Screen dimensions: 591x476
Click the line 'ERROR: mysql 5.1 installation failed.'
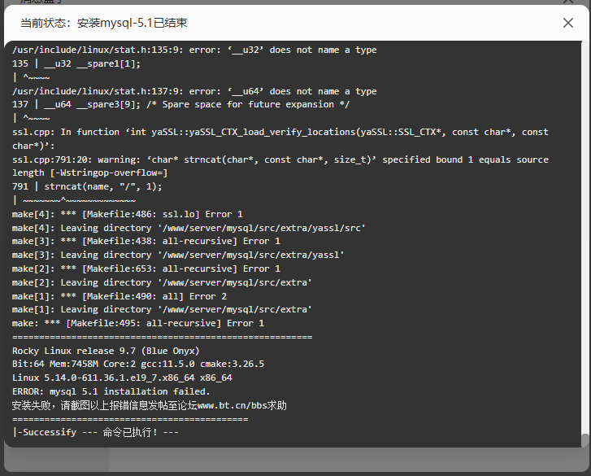coord(111,391)
